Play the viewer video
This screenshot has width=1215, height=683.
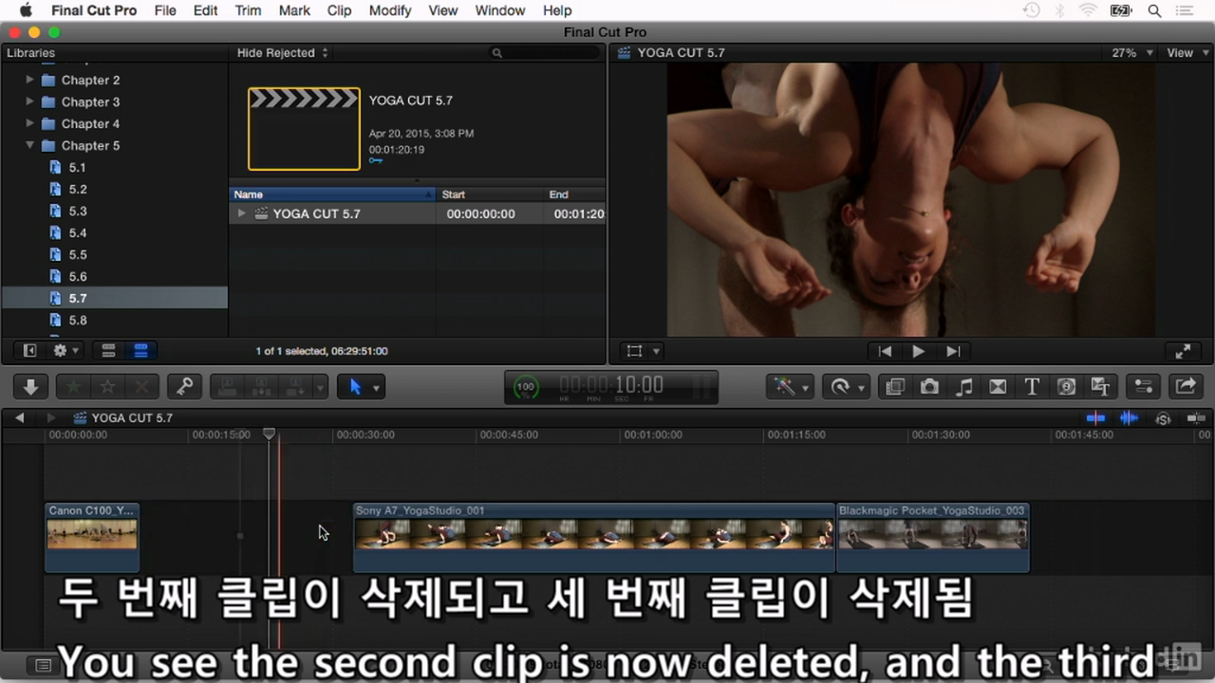tap(918, 351)
